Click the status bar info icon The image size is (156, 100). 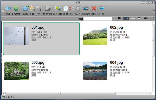pyautogui.click(x=4, y=97)
